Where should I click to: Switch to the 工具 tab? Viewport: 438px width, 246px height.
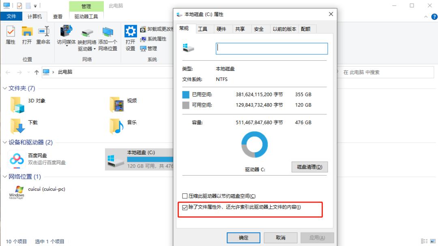pyautogui.click(x=203, y=29)
